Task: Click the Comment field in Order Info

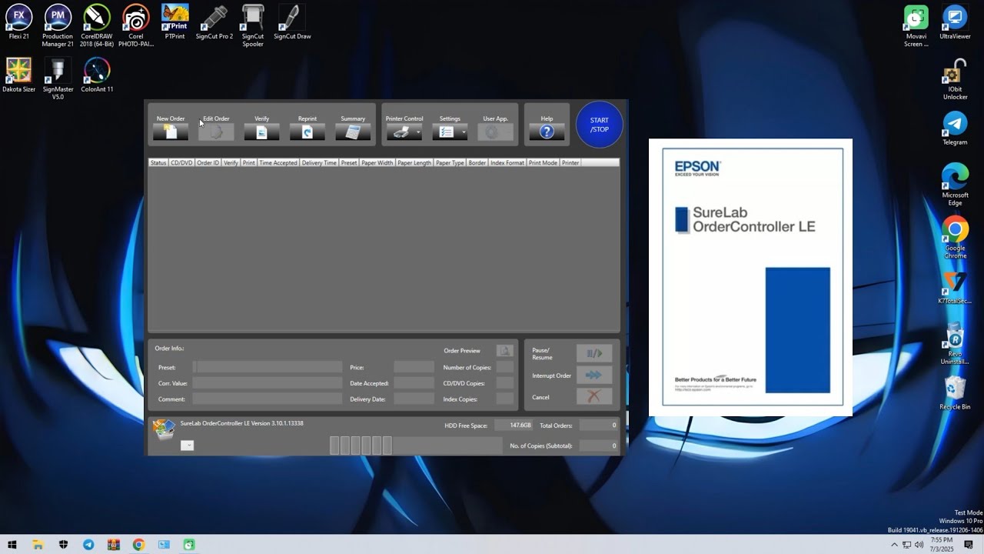Action: point(267,399)
